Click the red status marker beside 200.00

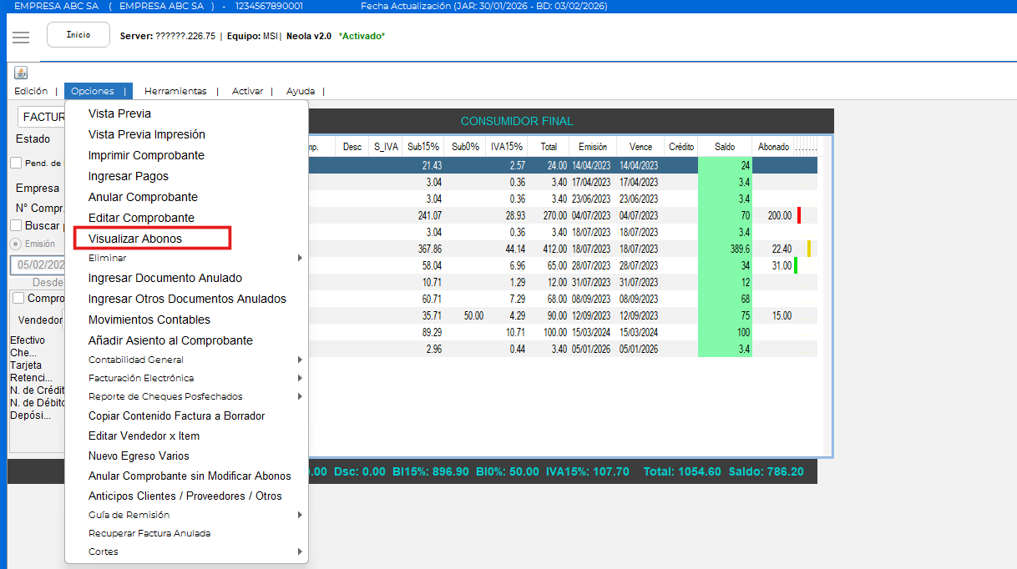point(799,215)
